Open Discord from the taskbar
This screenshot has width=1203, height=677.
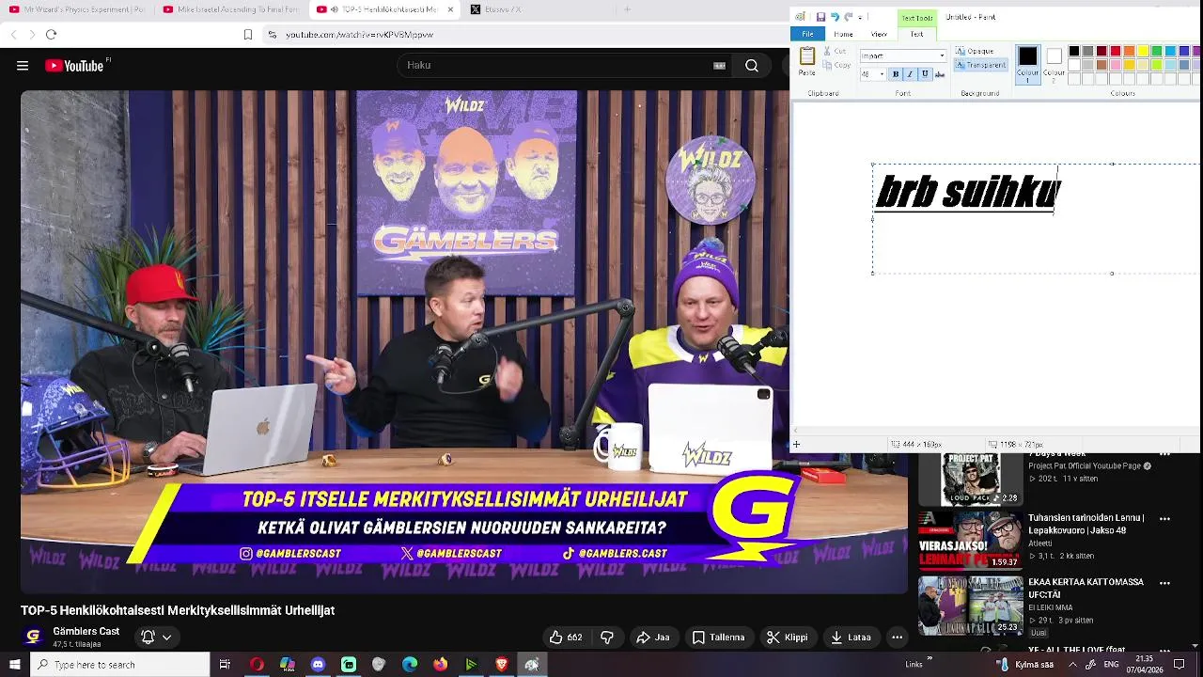click(318, 665)
